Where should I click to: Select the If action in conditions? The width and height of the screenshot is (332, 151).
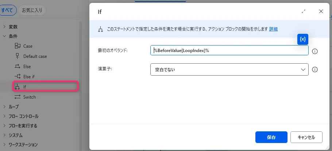tap(25, 87)
